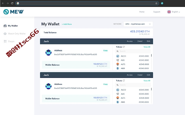
Task: Click the + Add More link
Action: pos(67,24)
